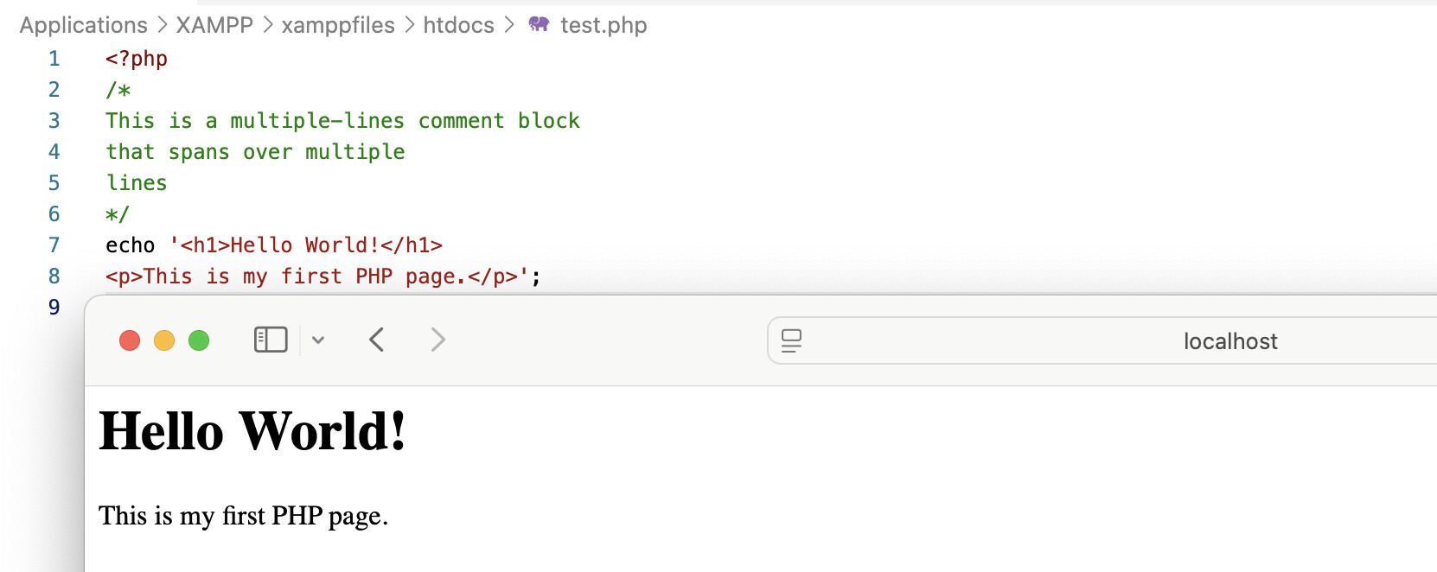The height and width of the screenshot is (572, 1437).
Task: Click the "This is my first PHP page." paragraph
Action: pyautogui.click(x=243, y=516)
